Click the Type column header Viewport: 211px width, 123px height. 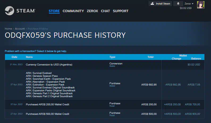[112, 57]
